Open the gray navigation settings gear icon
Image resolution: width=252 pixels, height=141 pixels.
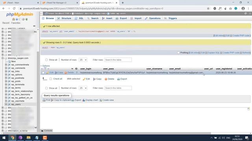coord(23,19)
